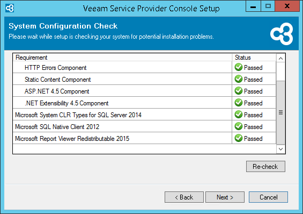Click scrollbar down arrow in requirements list
This screenshot has height=214, width=303.
(x=281, y=149)
